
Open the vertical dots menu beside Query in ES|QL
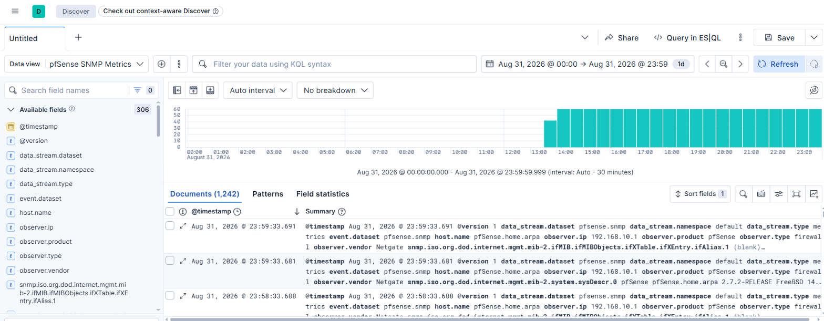coord(740,38)
